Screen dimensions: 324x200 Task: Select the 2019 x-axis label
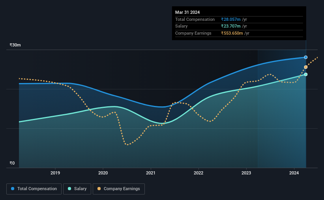click(55, 173)
